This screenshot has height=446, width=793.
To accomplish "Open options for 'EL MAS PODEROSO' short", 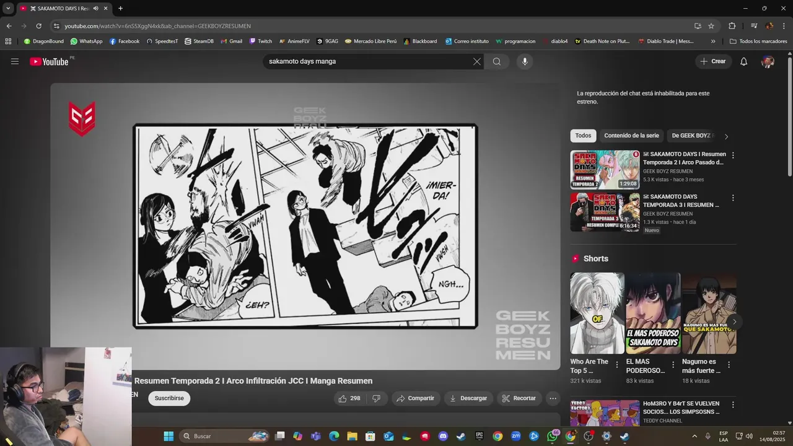I will 673,365.
